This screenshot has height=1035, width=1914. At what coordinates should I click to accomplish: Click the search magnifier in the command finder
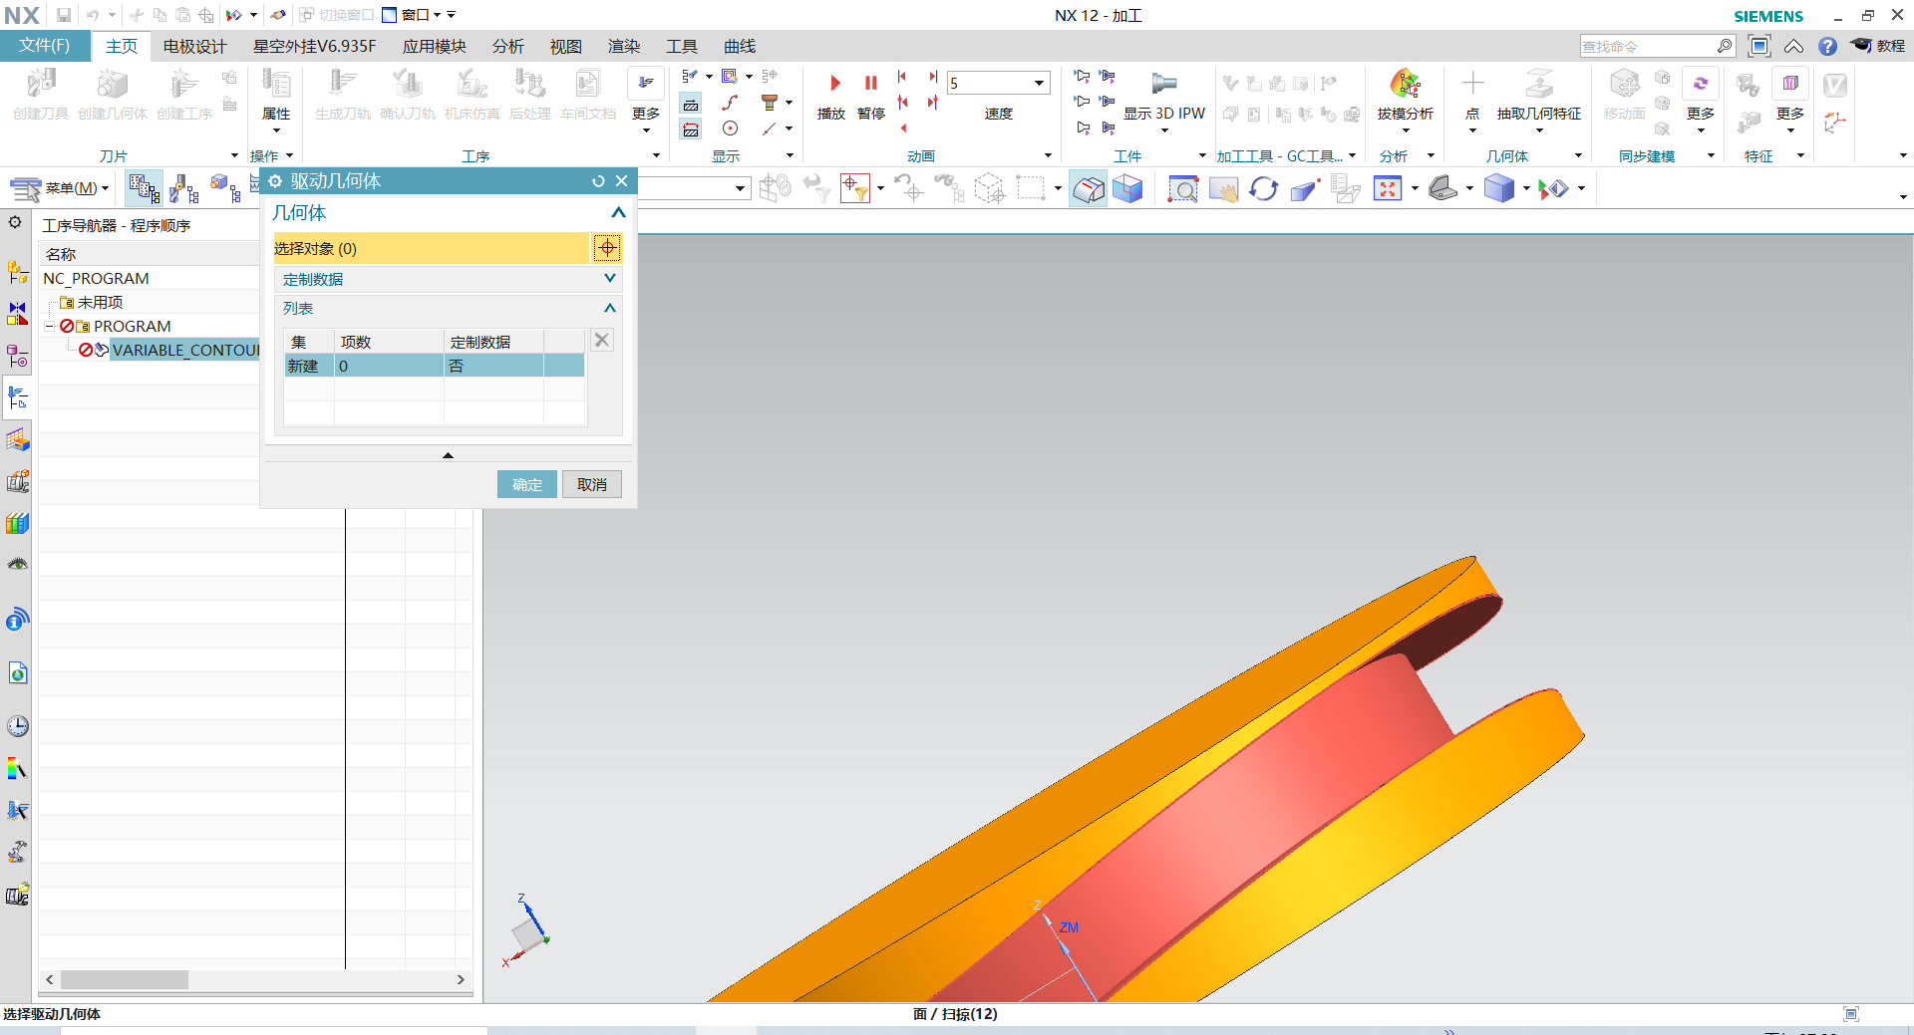pyautogui.click(x=1725, y=46)
